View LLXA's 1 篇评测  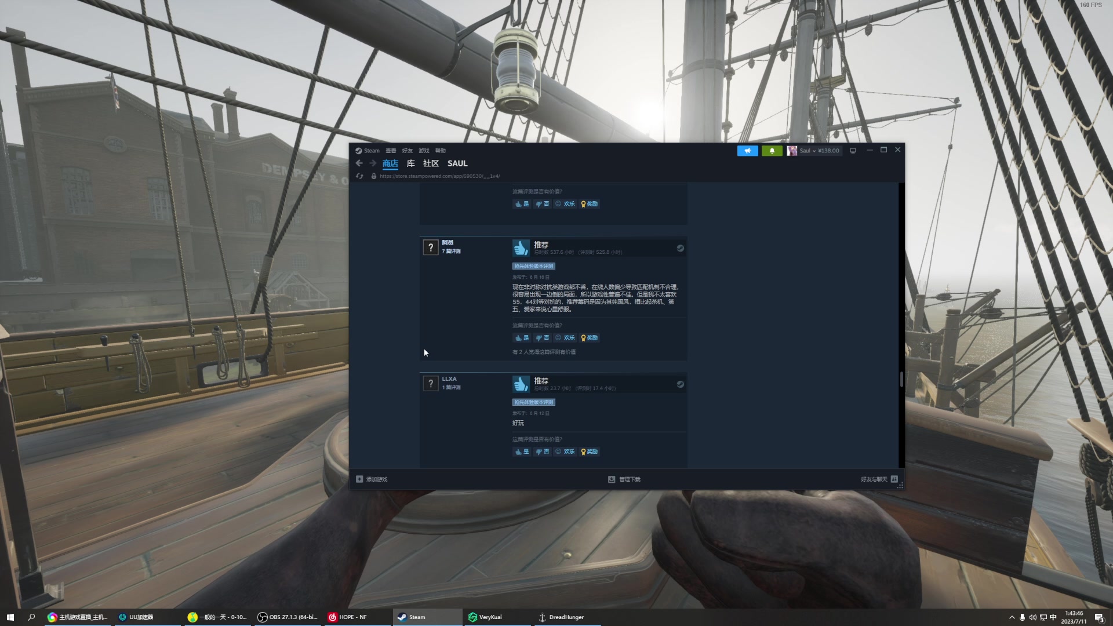tap(451, 388)
